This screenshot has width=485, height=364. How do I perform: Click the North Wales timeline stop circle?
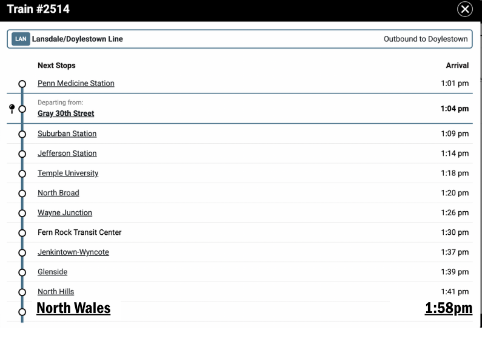[x=22, y=312]
